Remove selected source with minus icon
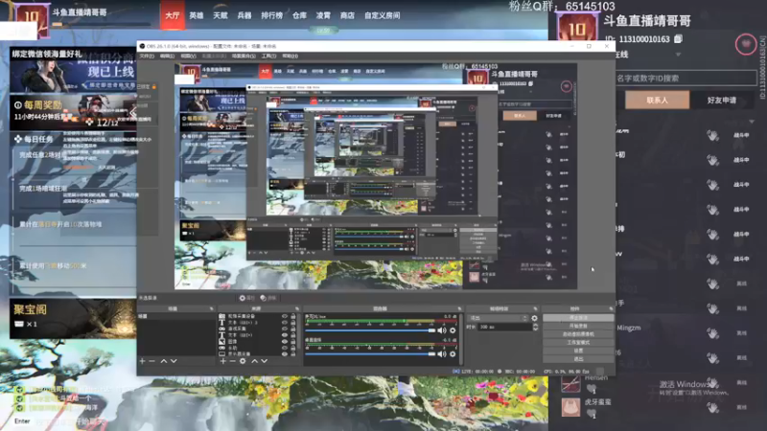Viewport: 767px width, 431px height. (232, 361)
